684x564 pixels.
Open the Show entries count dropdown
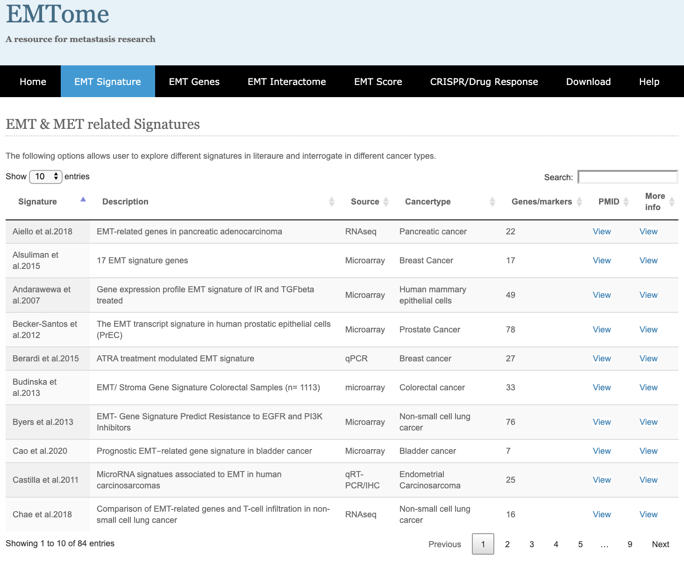tap(46, 176)
